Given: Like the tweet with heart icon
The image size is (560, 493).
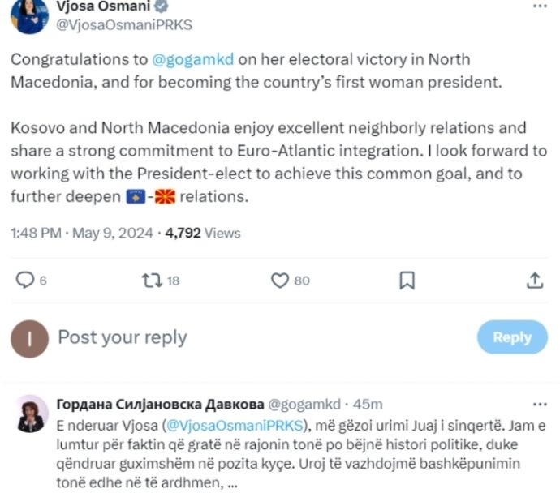Looking at the screenshot, I should pos(280,281).
